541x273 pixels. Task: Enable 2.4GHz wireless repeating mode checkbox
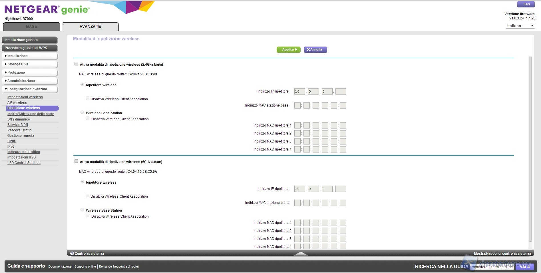pos(76,64)
